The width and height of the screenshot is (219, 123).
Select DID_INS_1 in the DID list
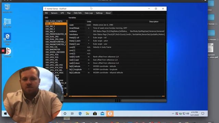(x=55, y=24)
